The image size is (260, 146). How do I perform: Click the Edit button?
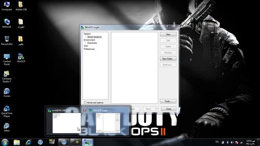click(x=168, y=41)
